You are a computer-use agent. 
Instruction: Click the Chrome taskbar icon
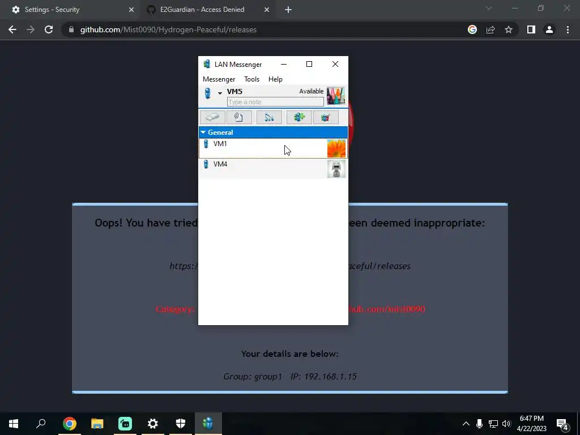click(x=69, y=424)
